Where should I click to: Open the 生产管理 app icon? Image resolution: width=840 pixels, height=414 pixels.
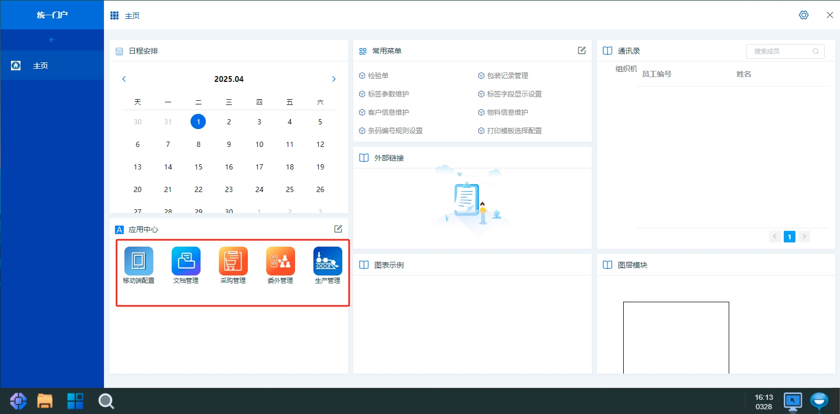click(328, 261)
